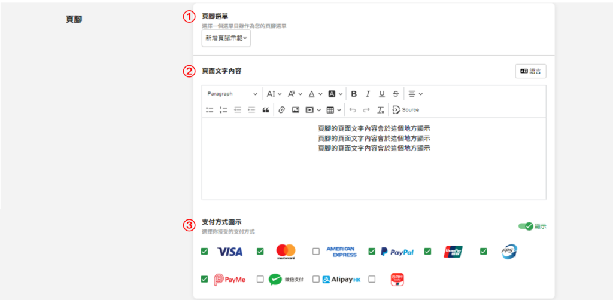613x300 pixels.
Task: Click the 語言 language button
Action: click(x=530, y=71)
